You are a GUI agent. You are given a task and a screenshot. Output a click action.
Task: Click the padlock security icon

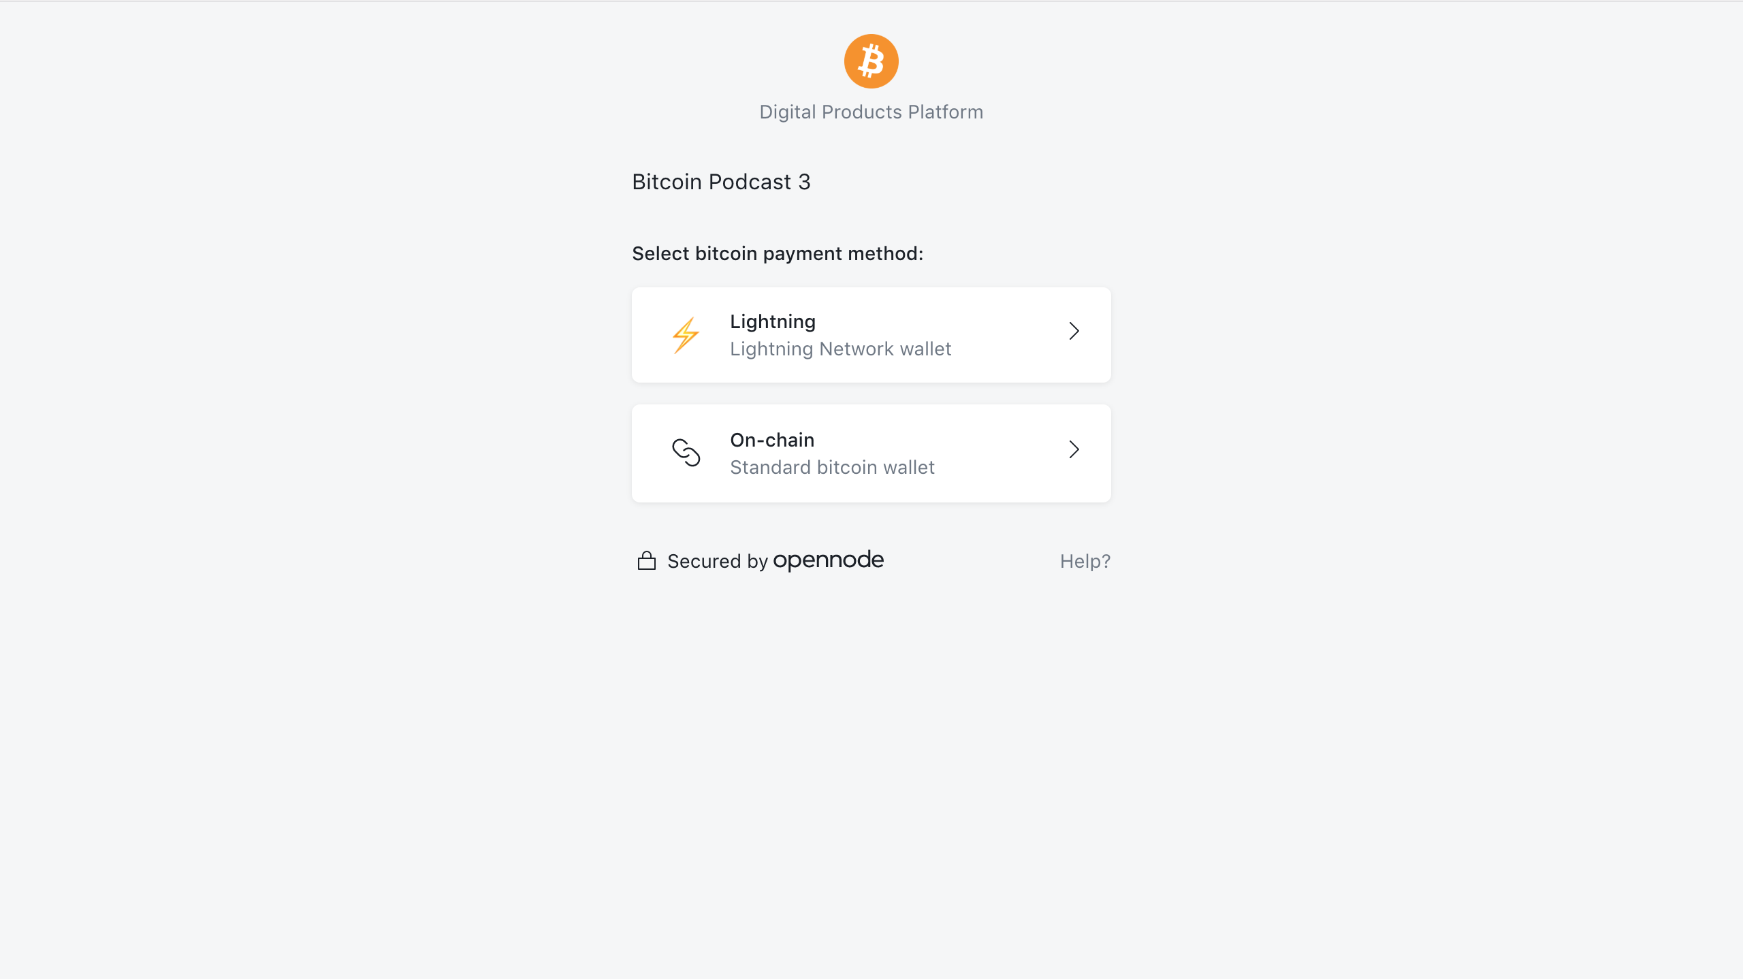click(x=646, y=560)
